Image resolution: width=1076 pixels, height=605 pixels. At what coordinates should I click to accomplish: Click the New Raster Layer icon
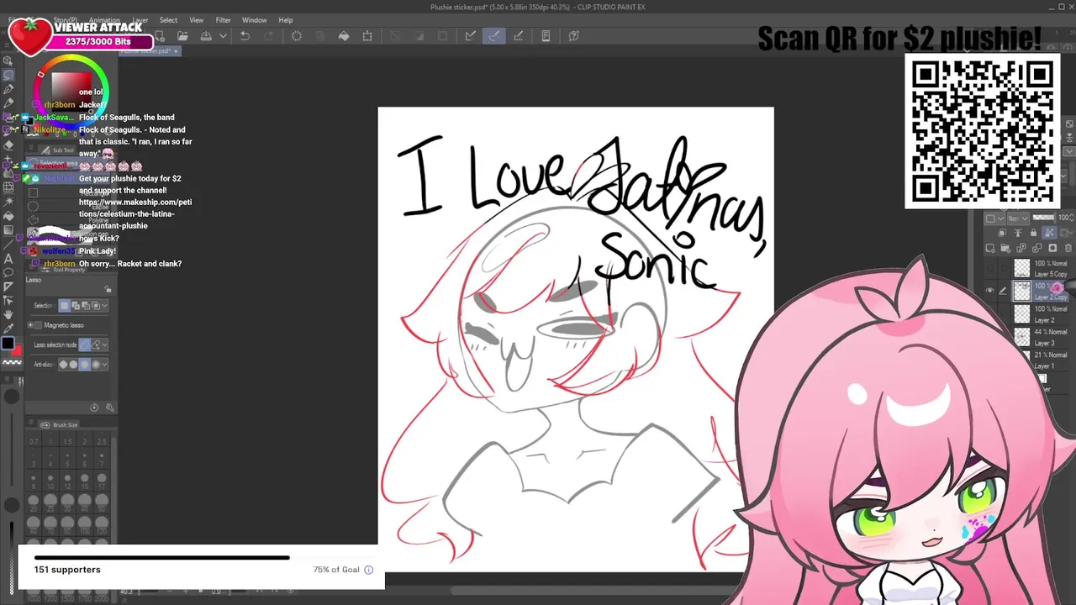tap(990, 248)
